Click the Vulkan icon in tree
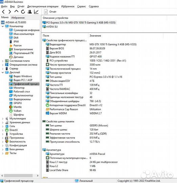 tap(11, 111)
